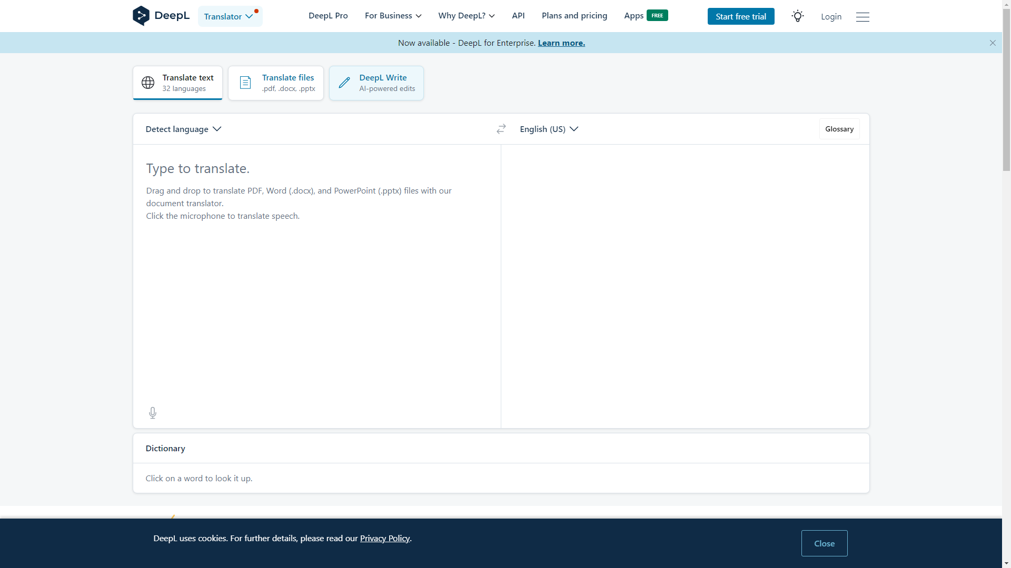Open the Why DeepL? menu
Image resolution: width=1011 pixels, height=568 pixels.
pos(466,16)
